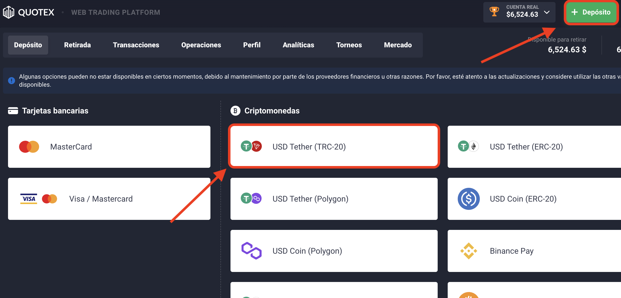Click the blue info alert icon

pos(12,81)
